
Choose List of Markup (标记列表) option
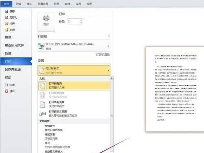pos(74,137)
